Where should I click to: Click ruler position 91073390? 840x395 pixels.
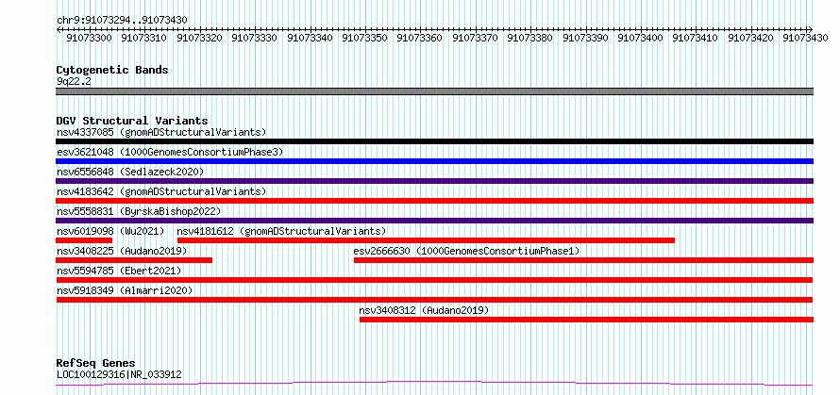[x=585, y=38]
